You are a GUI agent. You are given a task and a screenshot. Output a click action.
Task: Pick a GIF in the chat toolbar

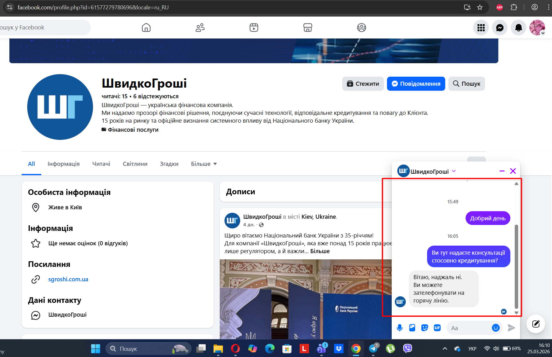click(x=437, y=328)
